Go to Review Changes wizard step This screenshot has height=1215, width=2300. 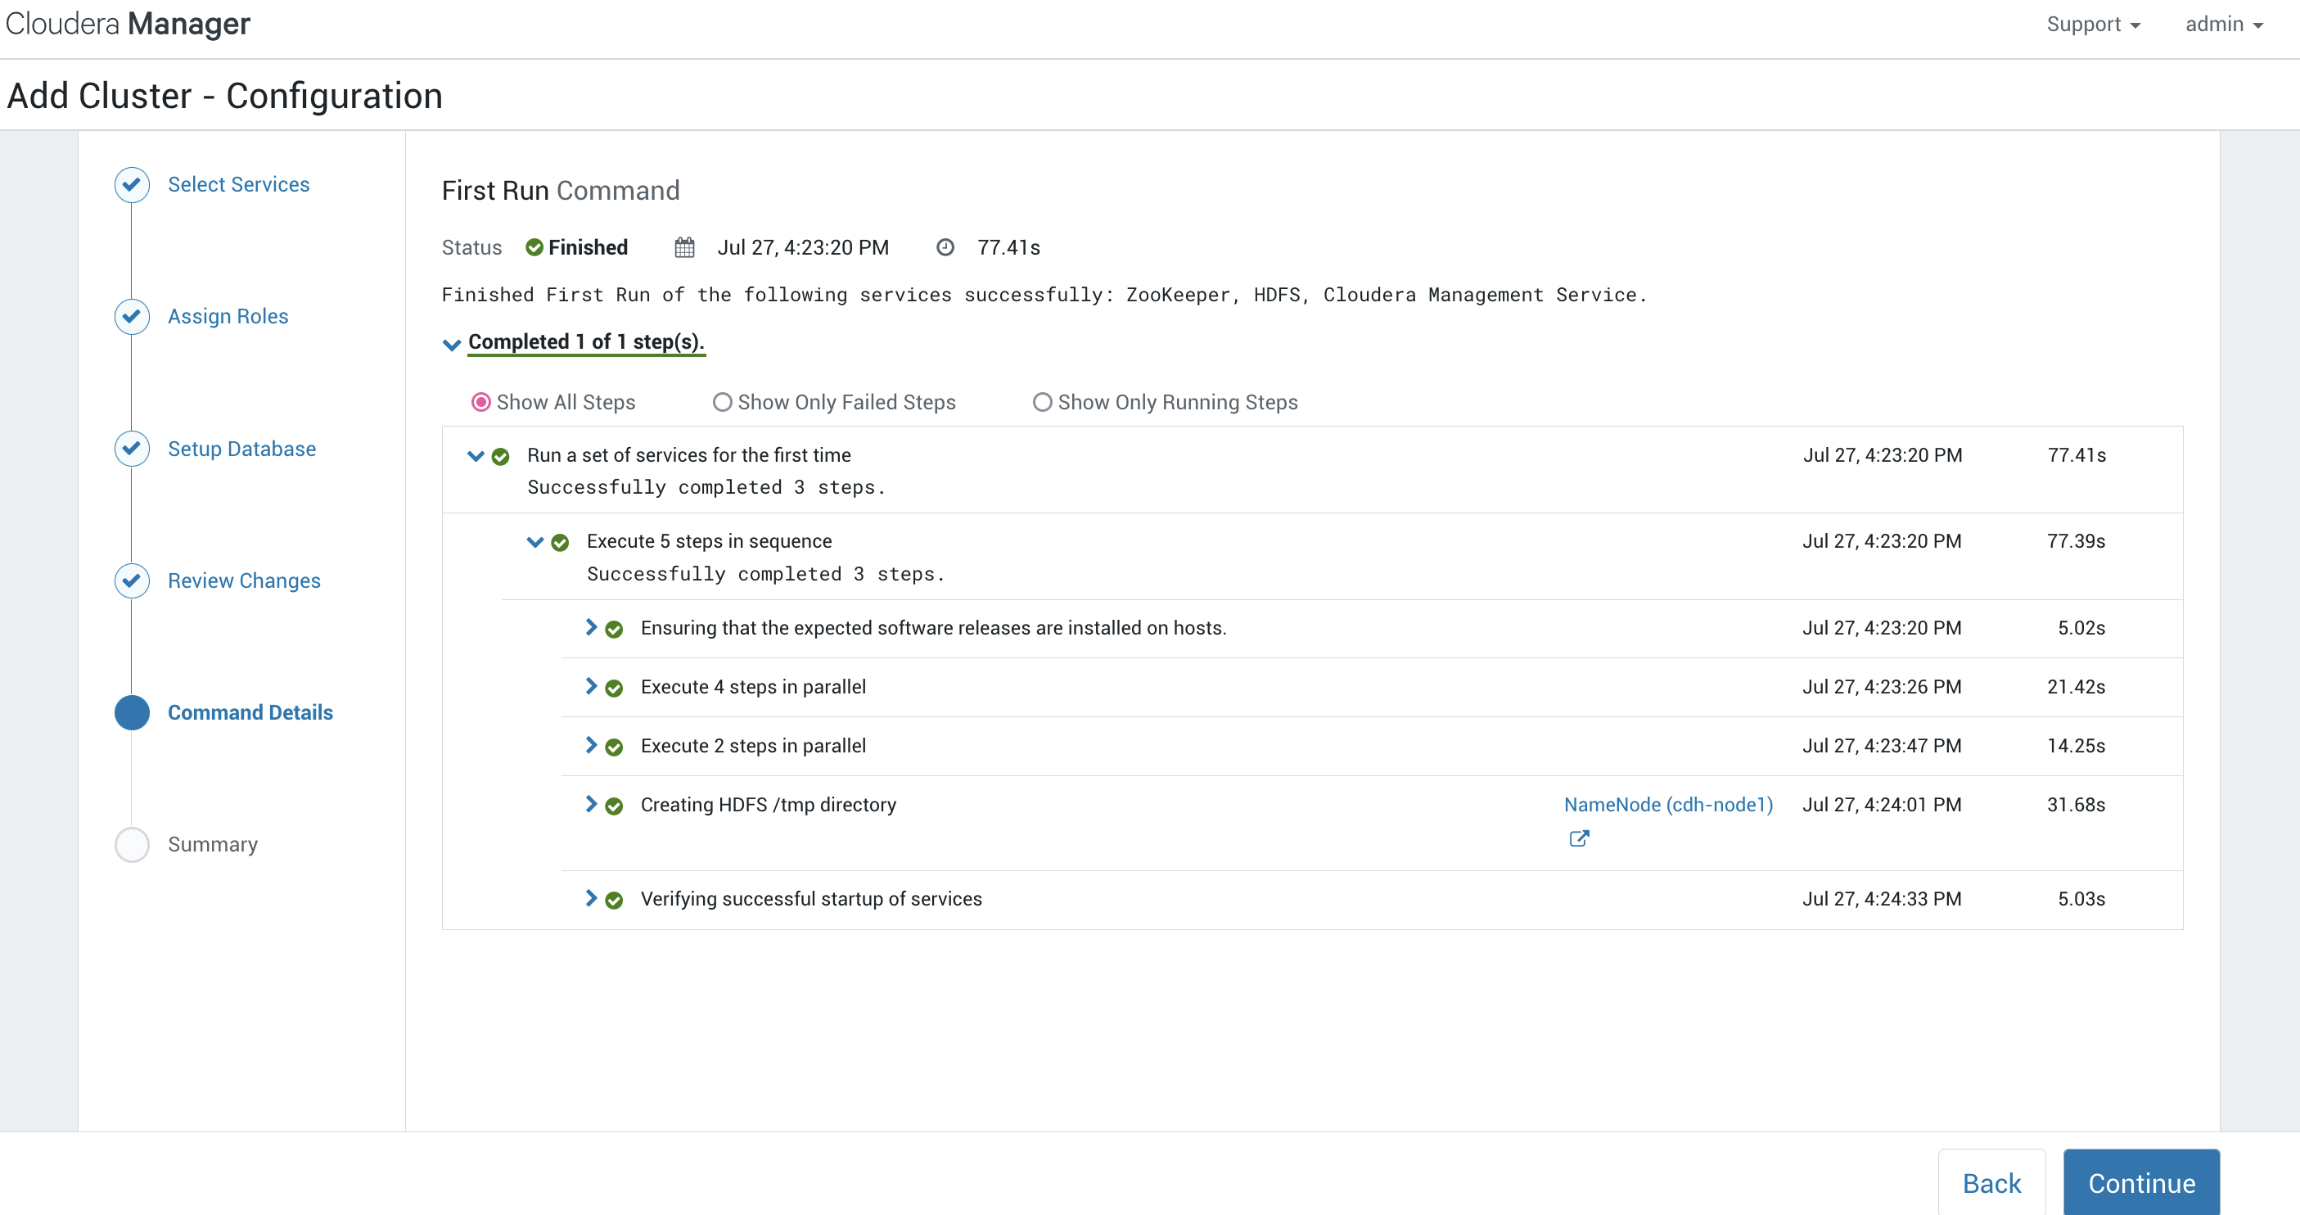(x=244, y=580)
